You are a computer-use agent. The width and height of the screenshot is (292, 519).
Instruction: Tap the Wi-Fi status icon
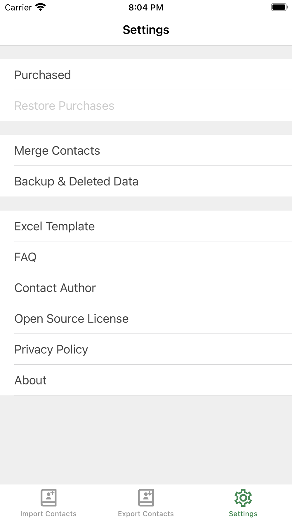click(x=40, y=7)
